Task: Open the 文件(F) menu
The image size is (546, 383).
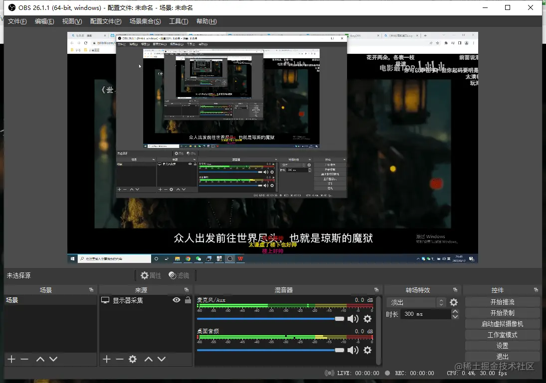Action: click(17, 21)
